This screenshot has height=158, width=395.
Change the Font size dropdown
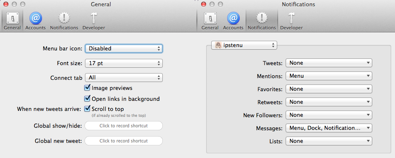tap(124, 63)
